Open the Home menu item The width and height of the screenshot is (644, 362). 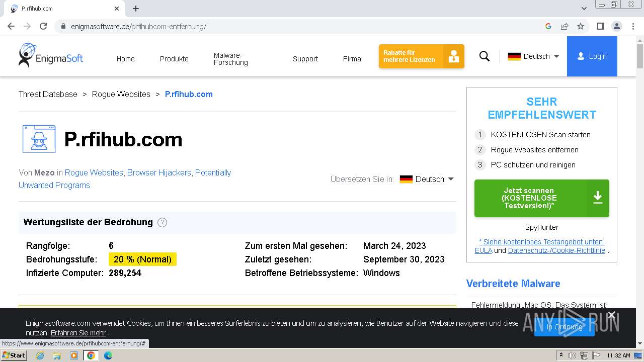pyautogui.click(x=125, y=59)
